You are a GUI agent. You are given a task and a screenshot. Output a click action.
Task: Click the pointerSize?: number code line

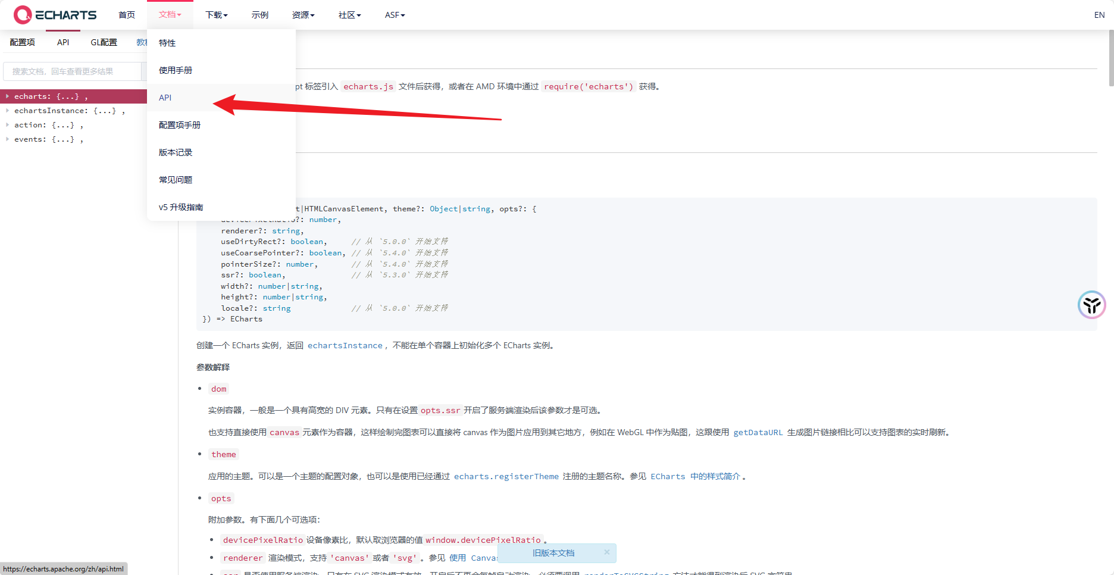270,264
